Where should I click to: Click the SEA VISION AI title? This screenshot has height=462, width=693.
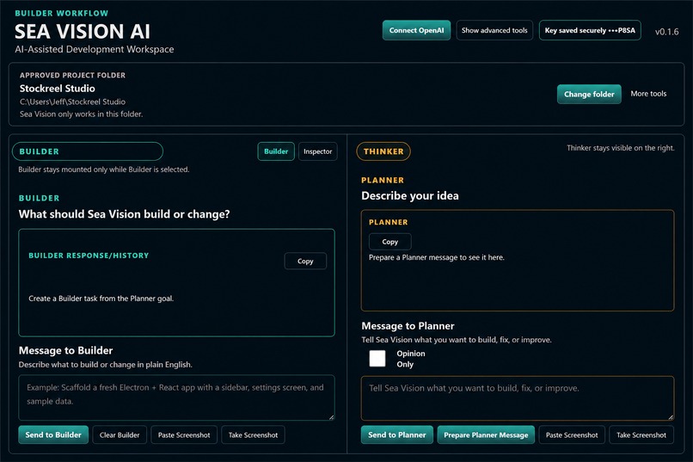pyautogui.click(x=83, y=31)
